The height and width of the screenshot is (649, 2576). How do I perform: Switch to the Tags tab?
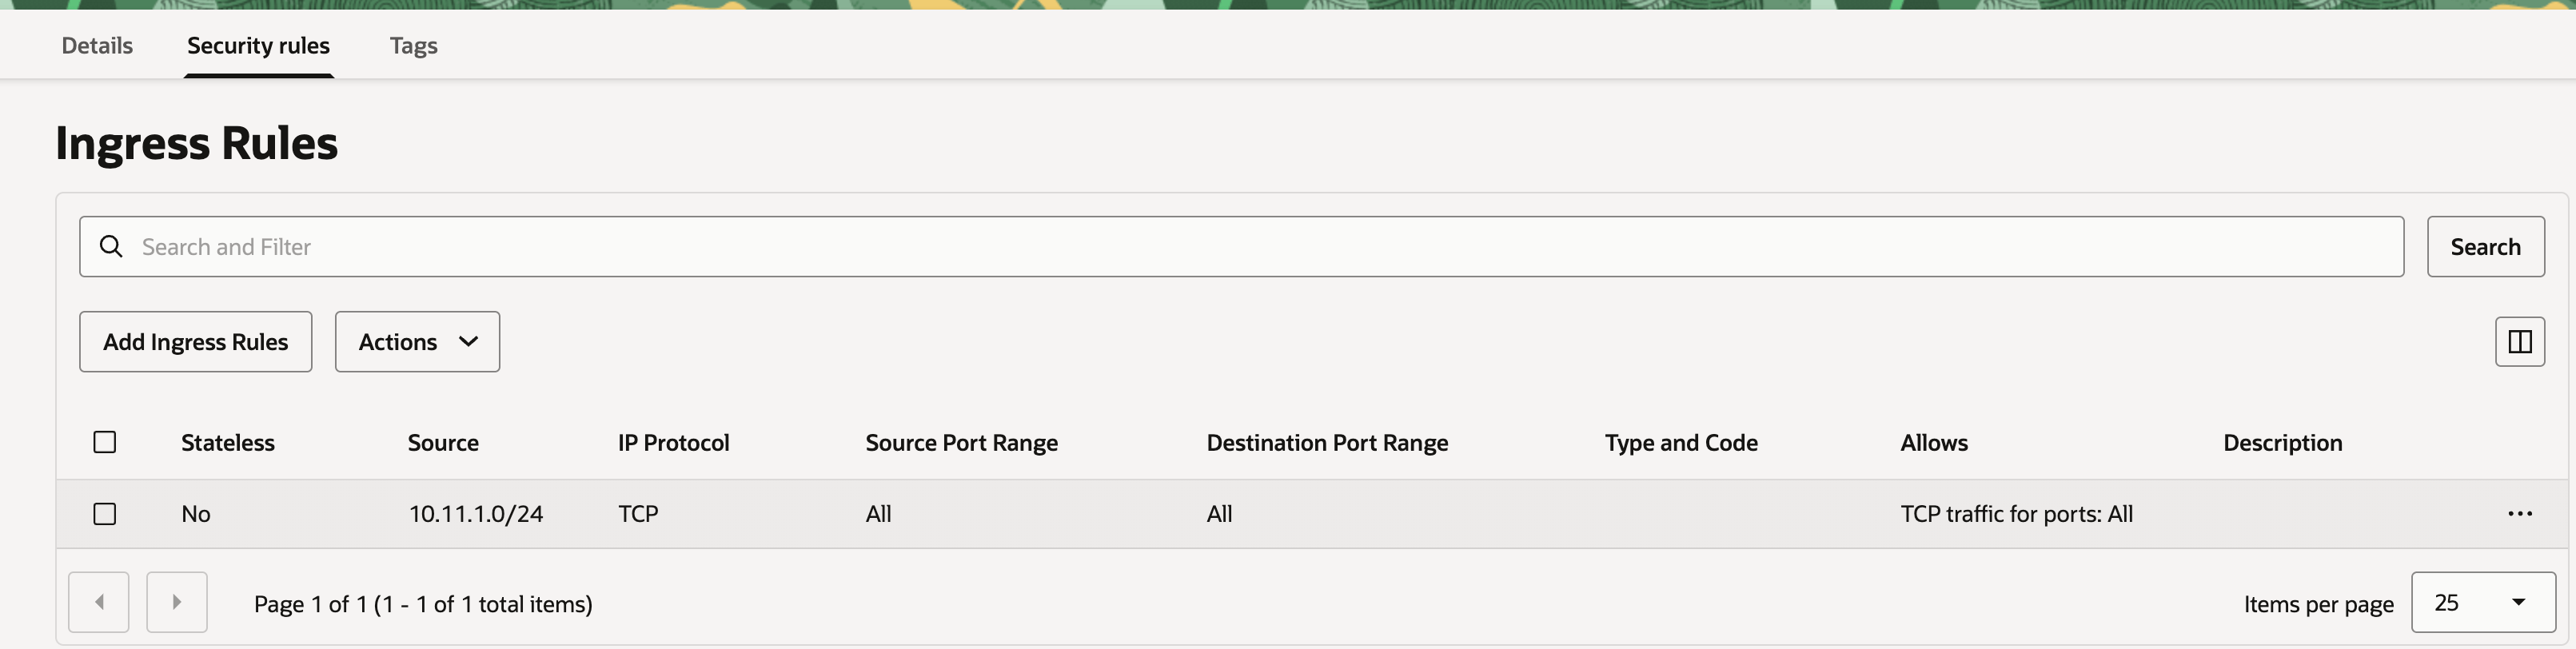[x=413, y=45]
